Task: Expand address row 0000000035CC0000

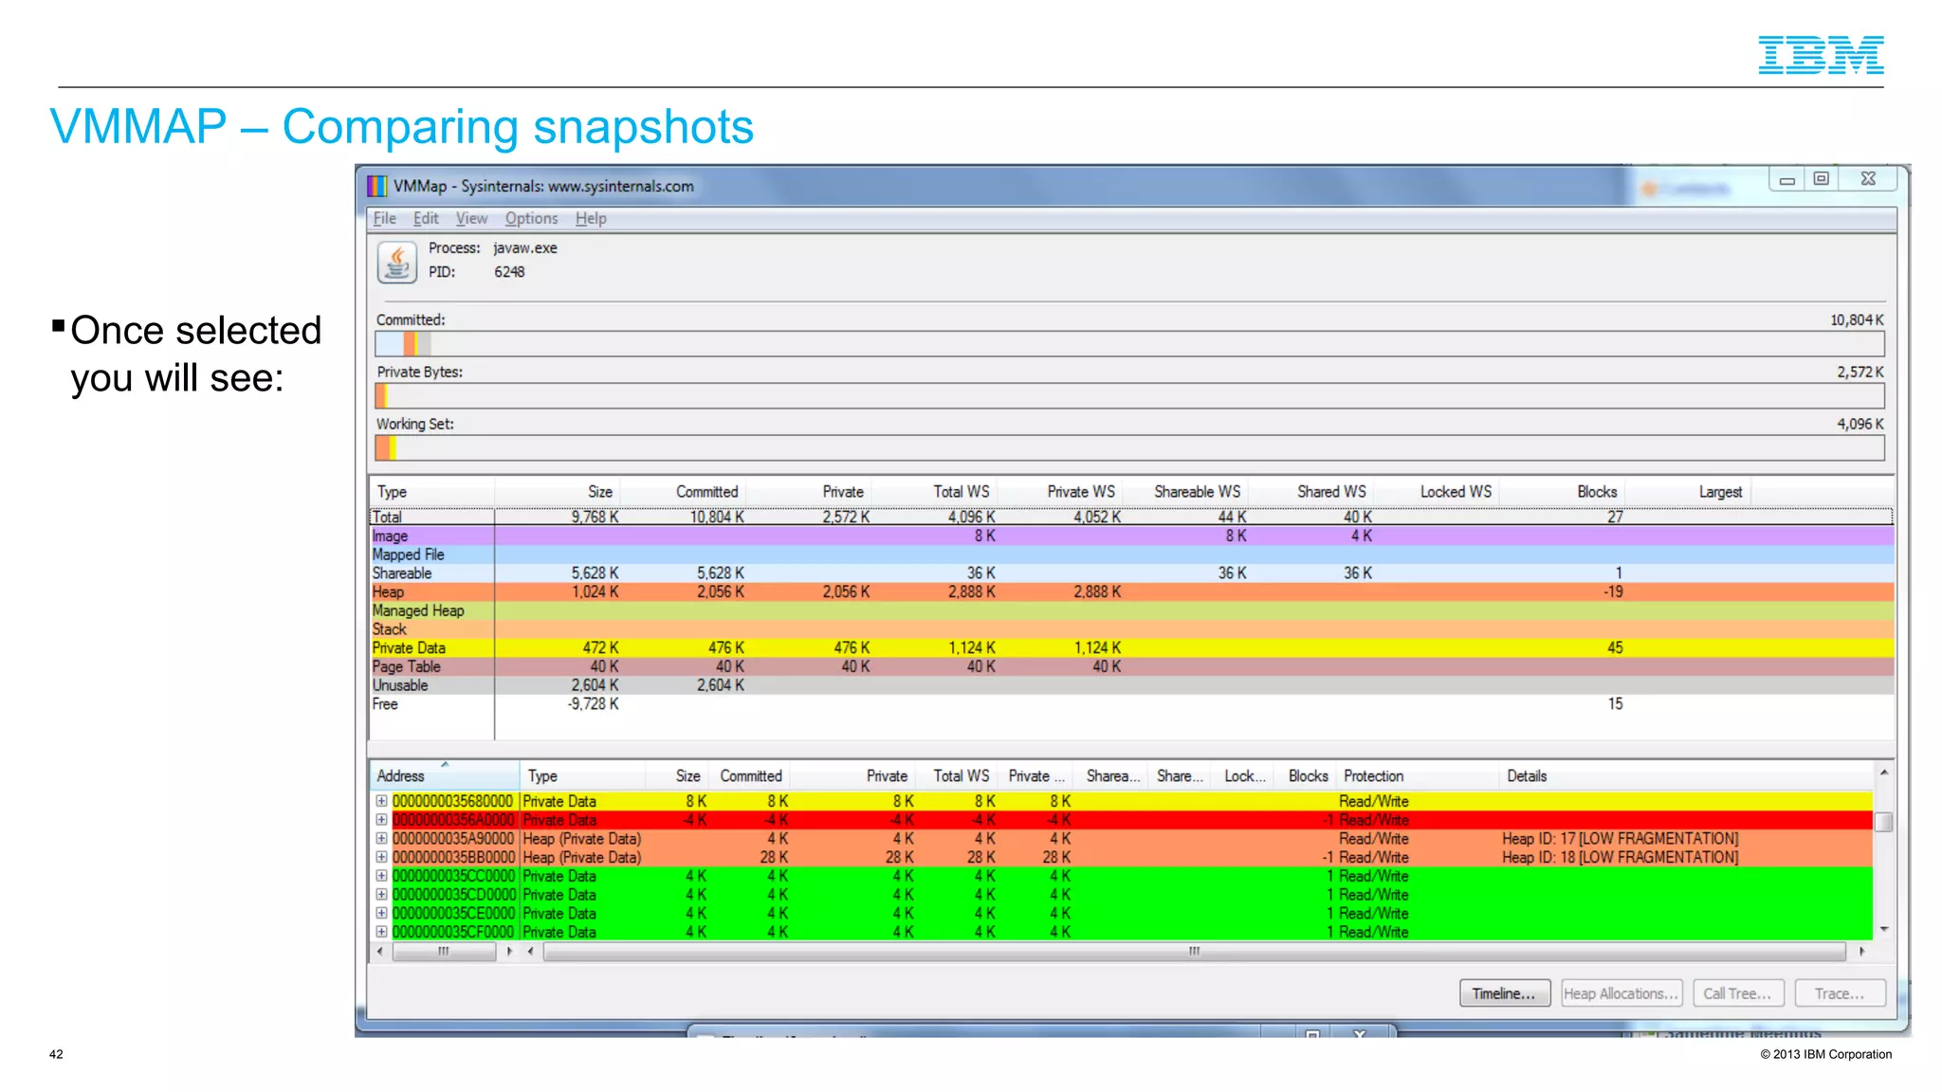Action: [x=381, y=876]
